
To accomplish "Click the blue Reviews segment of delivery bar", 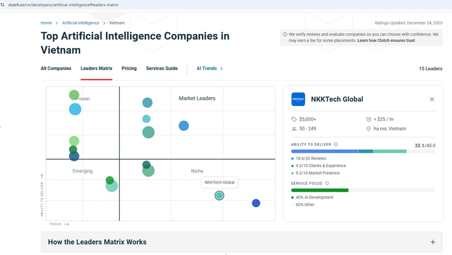I will [x=325, y=152].
